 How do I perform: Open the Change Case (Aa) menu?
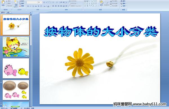coord(45,6)
